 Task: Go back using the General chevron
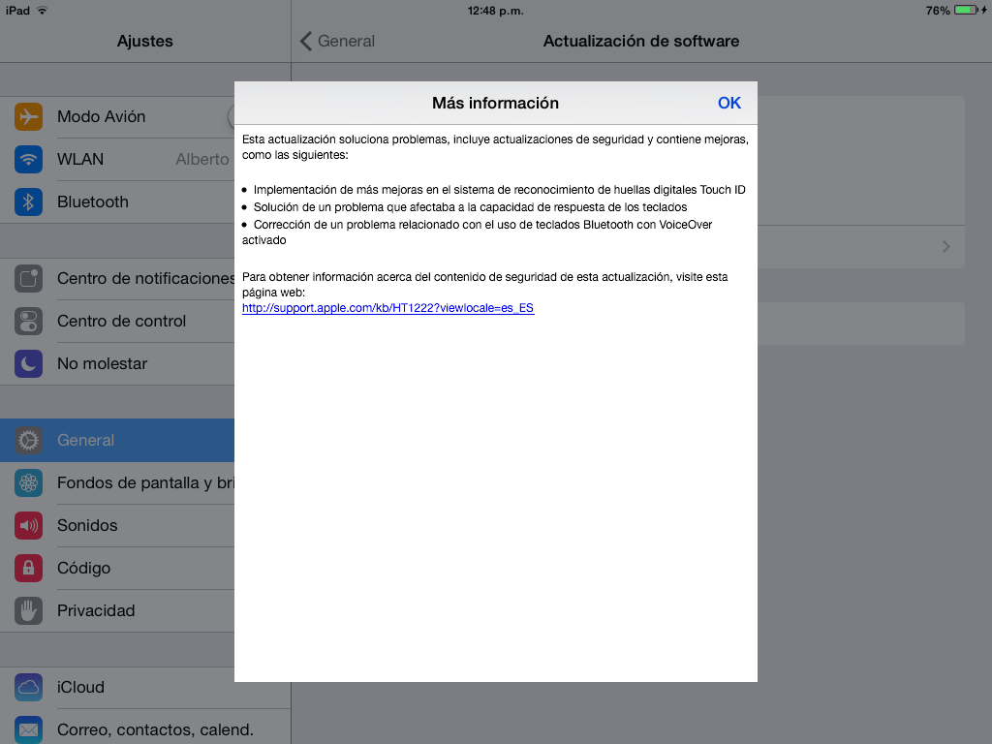[x=337, y=41]
